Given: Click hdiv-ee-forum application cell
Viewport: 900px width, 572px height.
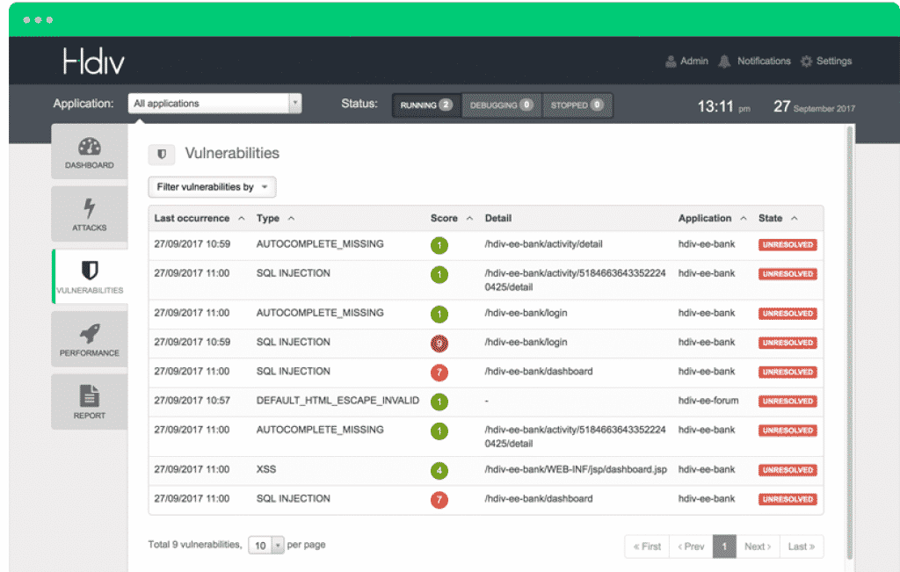Looking at the screenshot, I should click(708, 401).
